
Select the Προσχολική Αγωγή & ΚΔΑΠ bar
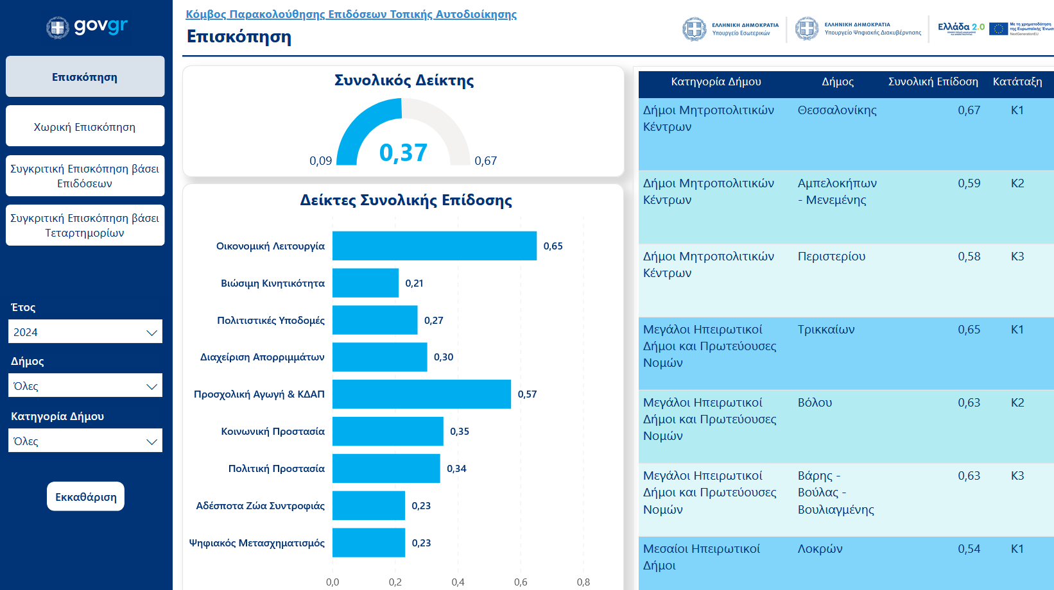[x=421, y=394]
